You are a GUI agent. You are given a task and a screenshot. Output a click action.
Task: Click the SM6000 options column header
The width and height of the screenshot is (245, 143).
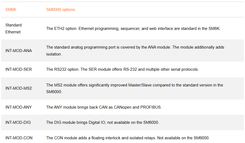coord(60,10)
